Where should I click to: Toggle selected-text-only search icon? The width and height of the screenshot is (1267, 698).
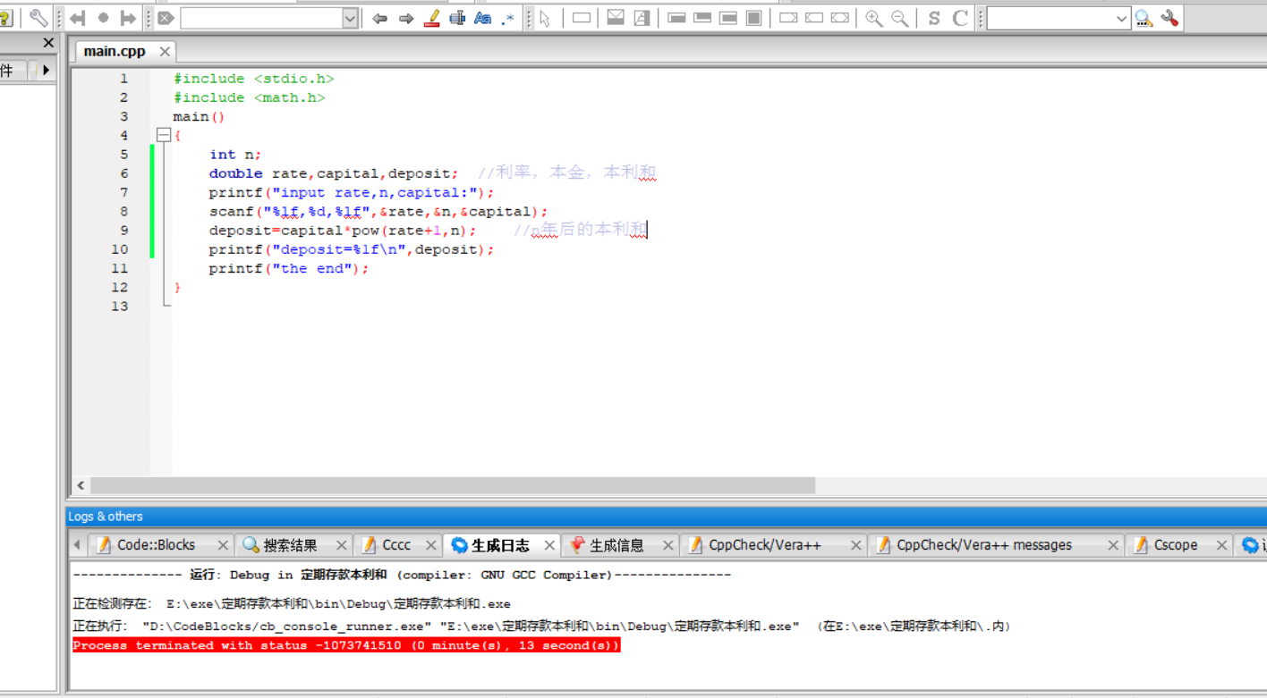[x=457, y=18]
